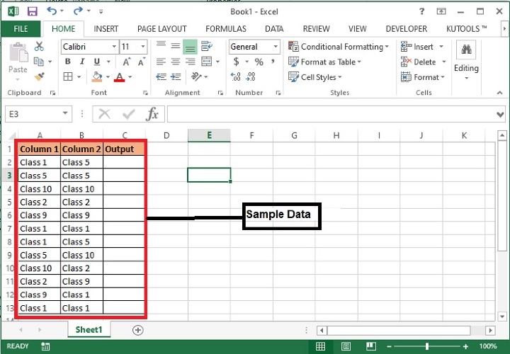This screenshot has height=354, width=510.
Task: Middle align cell contents
Action: coord(176,47)
